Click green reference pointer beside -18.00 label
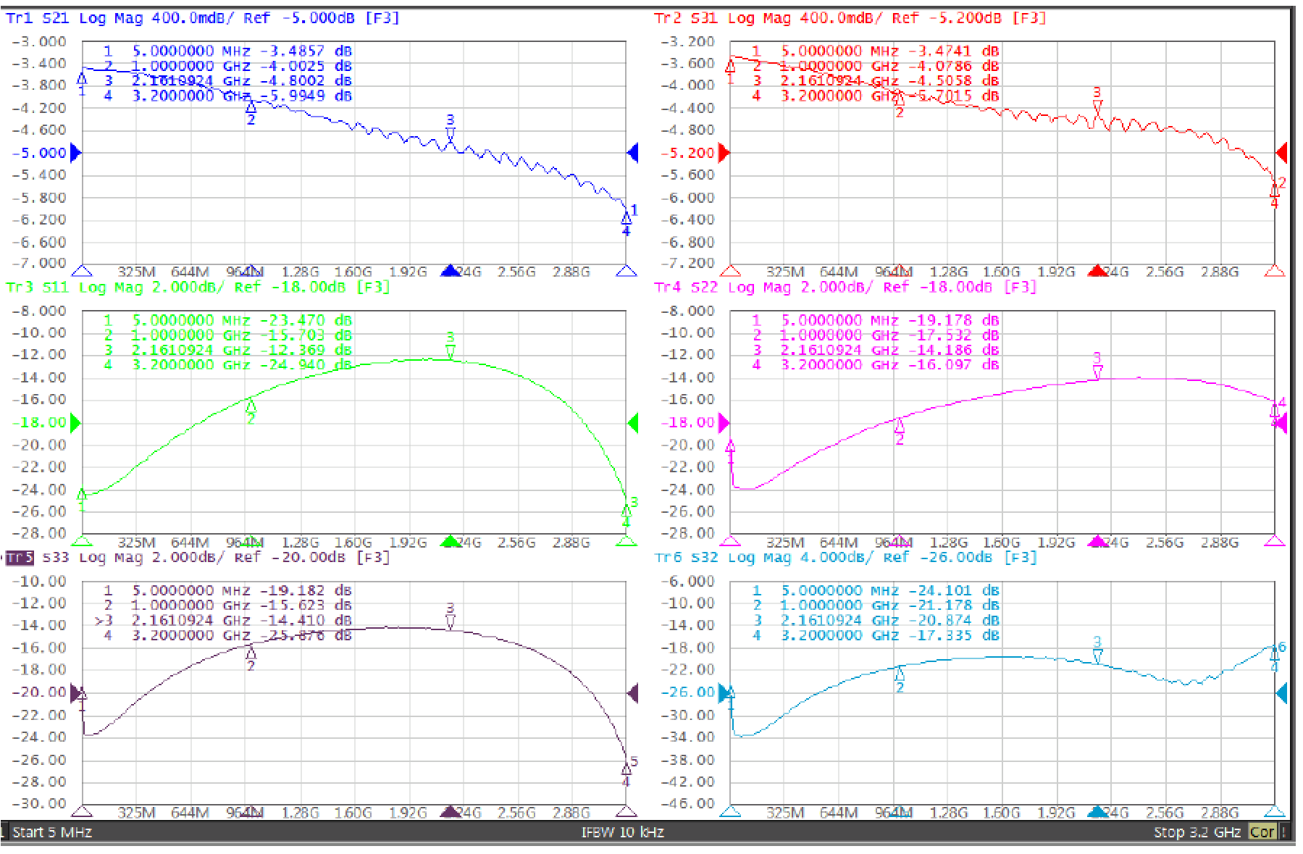Image resolution: width=1303 pixels, height=854 pixels. [76, 422]
